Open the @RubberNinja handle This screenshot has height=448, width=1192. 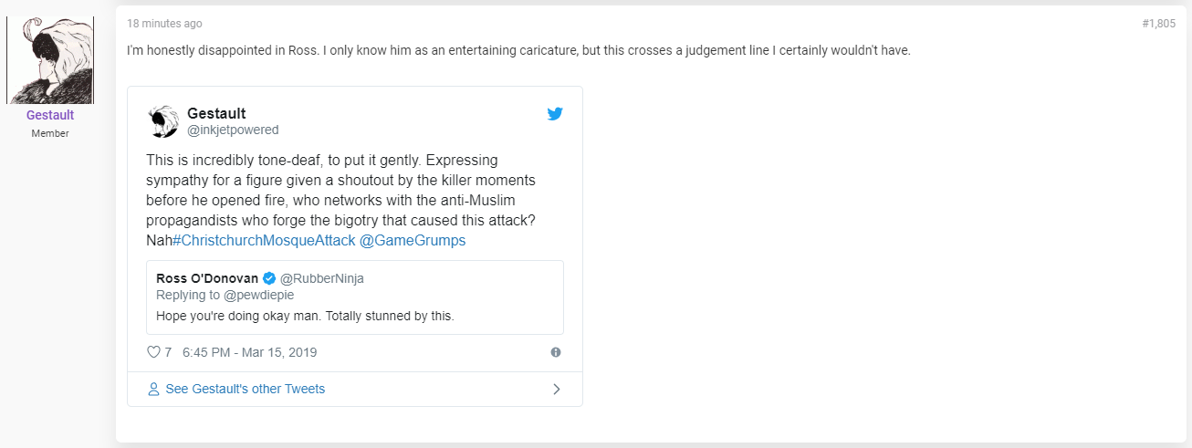click(321, 278)
